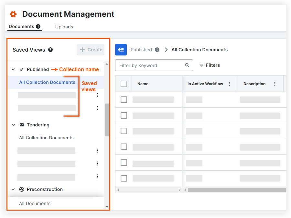Collapse the Tendering collection

click(14, 125)
